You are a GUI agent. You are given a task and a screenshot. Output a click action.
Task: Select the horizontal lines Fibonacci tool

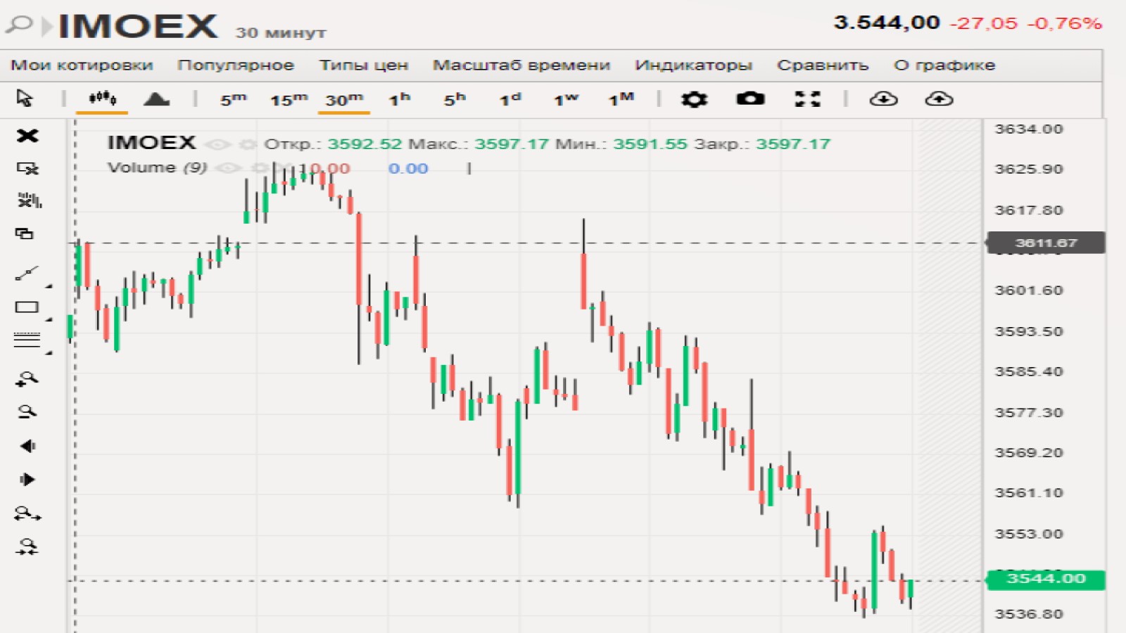(x=27, y=340)
